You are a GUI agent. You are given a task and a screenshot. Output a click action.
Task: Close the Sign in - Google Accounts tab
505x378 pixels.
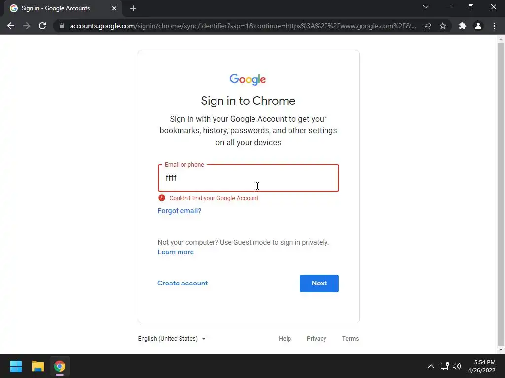pos(114,8)
